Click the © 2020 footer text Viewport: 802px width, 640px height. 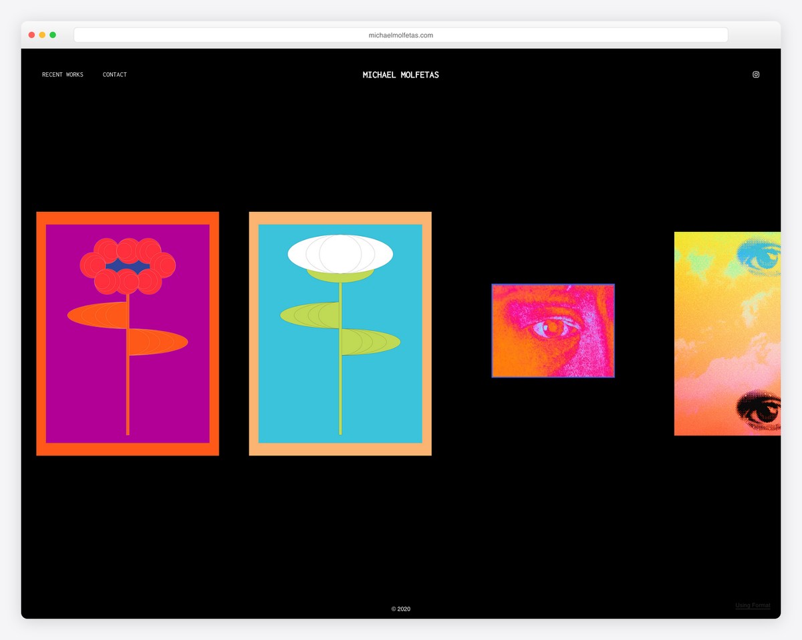[x=400, y=609]
